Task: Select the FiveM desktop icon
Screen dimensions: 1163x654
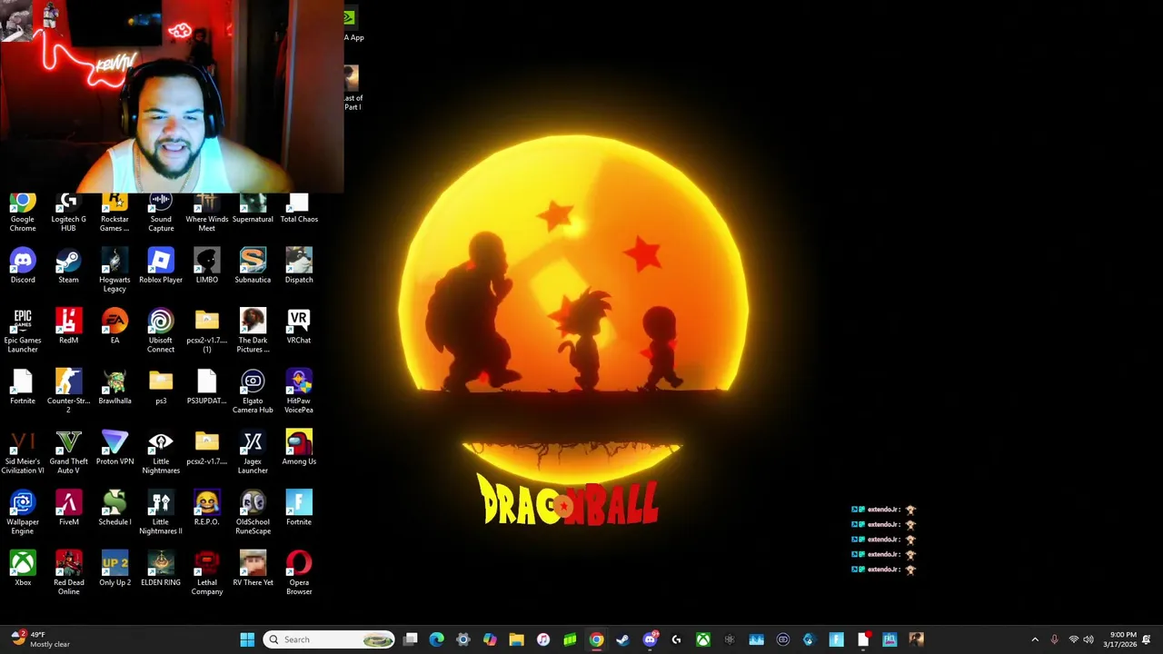Action: click(x=68, y=508)
